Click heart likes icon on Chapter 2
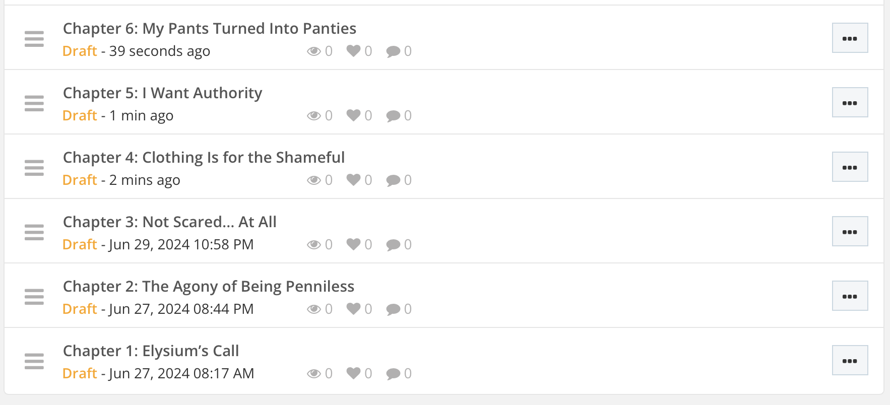The height and width of the screenshot is (405, 890). [353, 309]
